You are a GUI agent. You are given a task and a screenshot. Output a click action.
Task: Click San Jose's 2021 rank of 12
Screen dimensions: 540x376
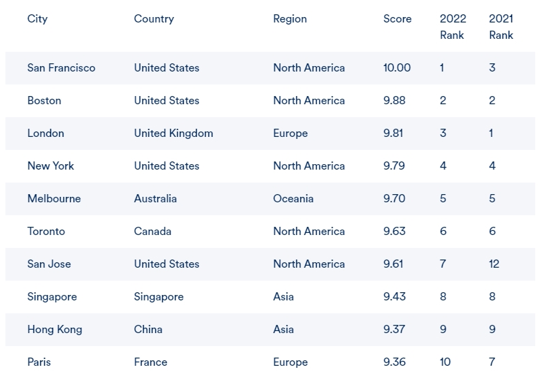point(494,264)
